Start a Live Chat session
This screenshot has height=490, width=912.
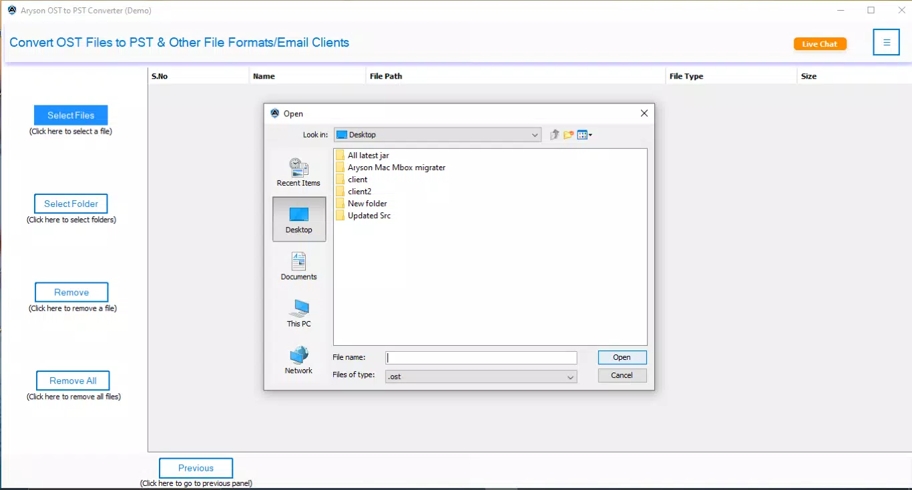coord(820,44)
